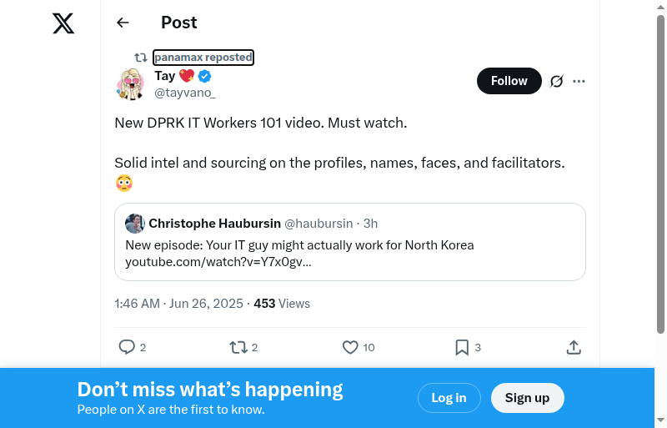667x428 pixels.
Task: Open the three-dot more options menu
Action: [579, 81]
